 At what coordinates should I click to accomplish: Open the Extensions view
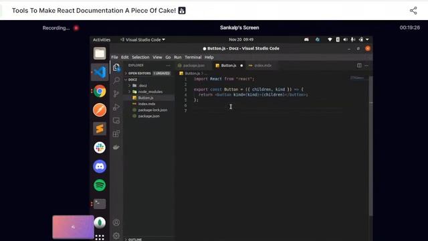pos(116,134)
